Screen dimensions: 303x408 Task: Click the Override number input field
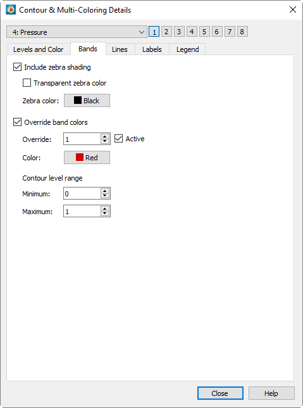(82, 139)
